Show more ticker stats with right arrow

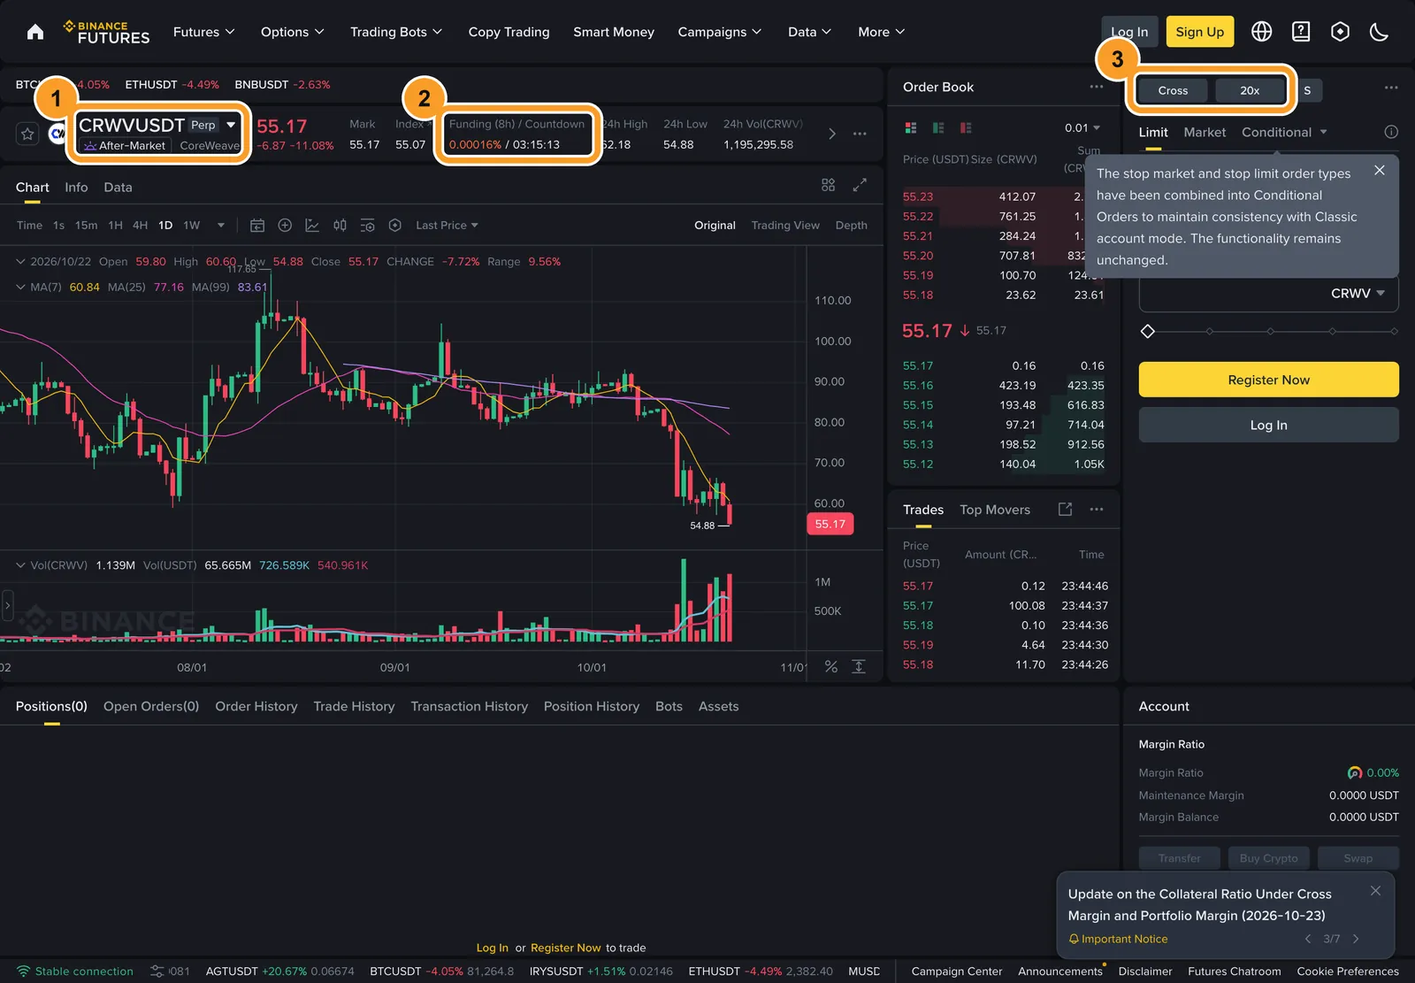(x=832, y=134)
